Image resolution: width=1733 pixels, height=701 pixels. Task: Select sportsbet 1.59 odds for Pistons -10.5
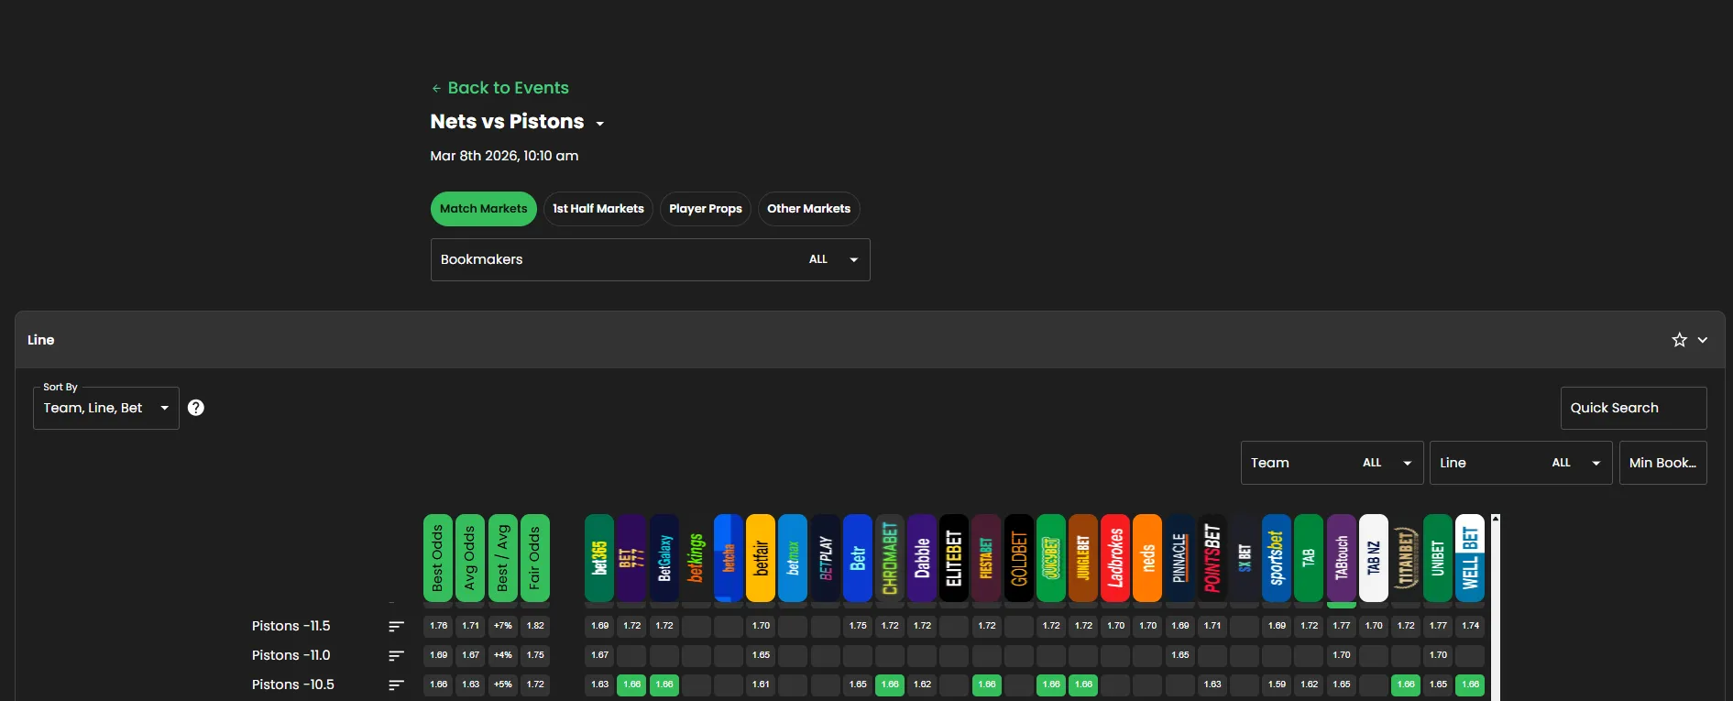click(1277, 685)
